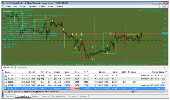
Task: Restore the inner chart window
Action: pos(164,7)
